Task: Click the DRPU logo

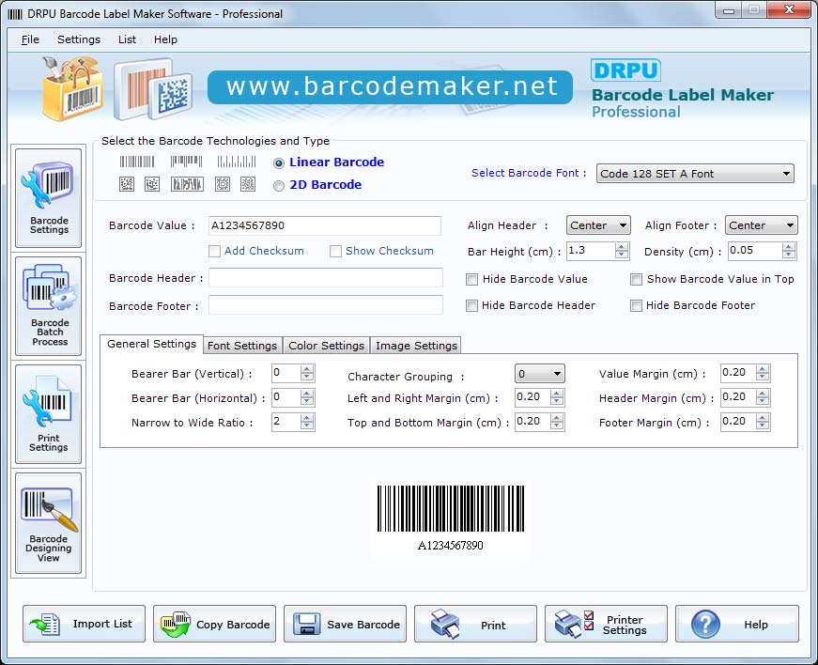Action: tap(625, 70)
